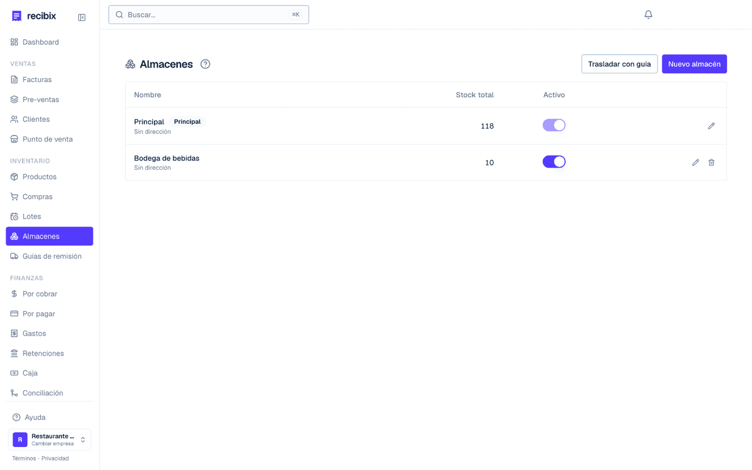Navigate to Conciliación
The image size is (752, 470).
click(x=50, y=393)
